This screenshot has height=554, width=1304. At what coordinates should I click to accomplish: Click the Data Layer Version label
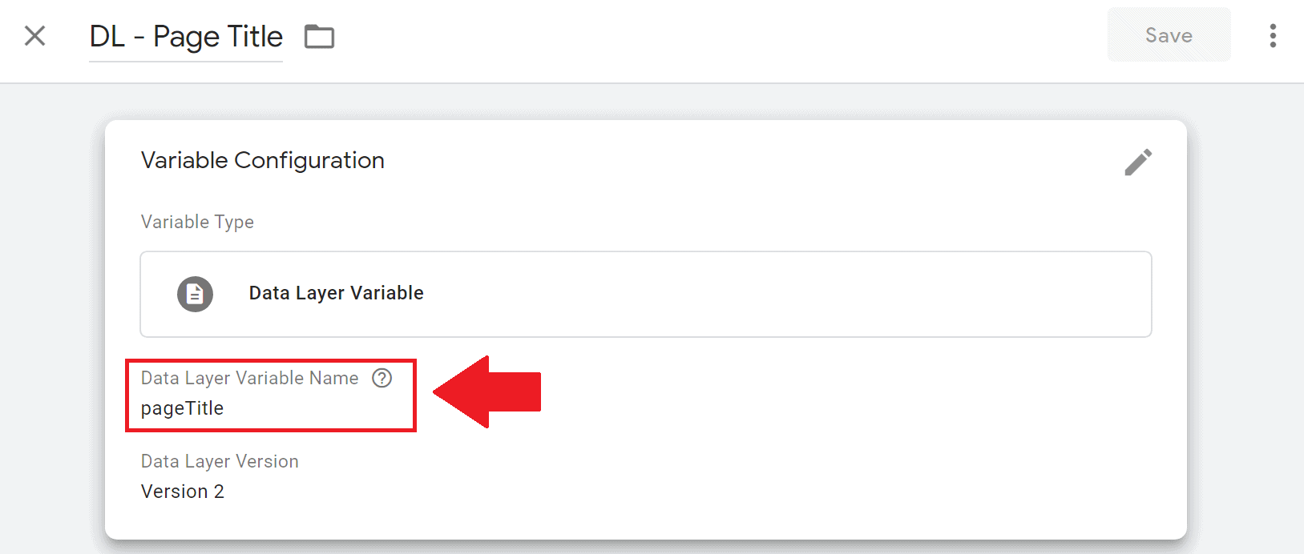coord(220,461)
